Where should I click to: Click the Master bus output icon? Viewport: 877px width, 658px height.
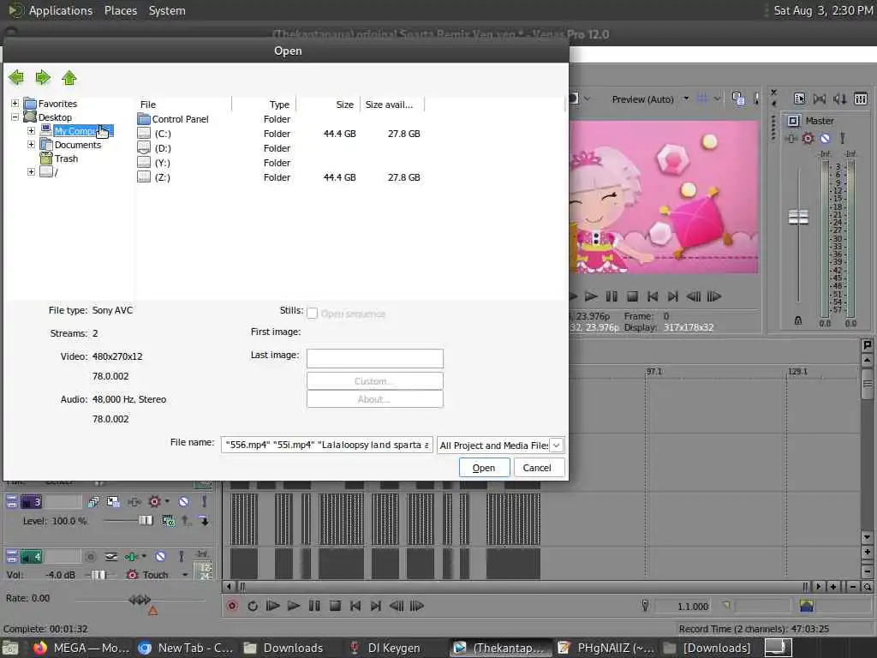tap(792, 121)
